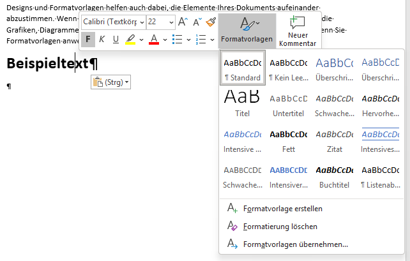Decrease font size with the smaller A icon

[197, 22]
